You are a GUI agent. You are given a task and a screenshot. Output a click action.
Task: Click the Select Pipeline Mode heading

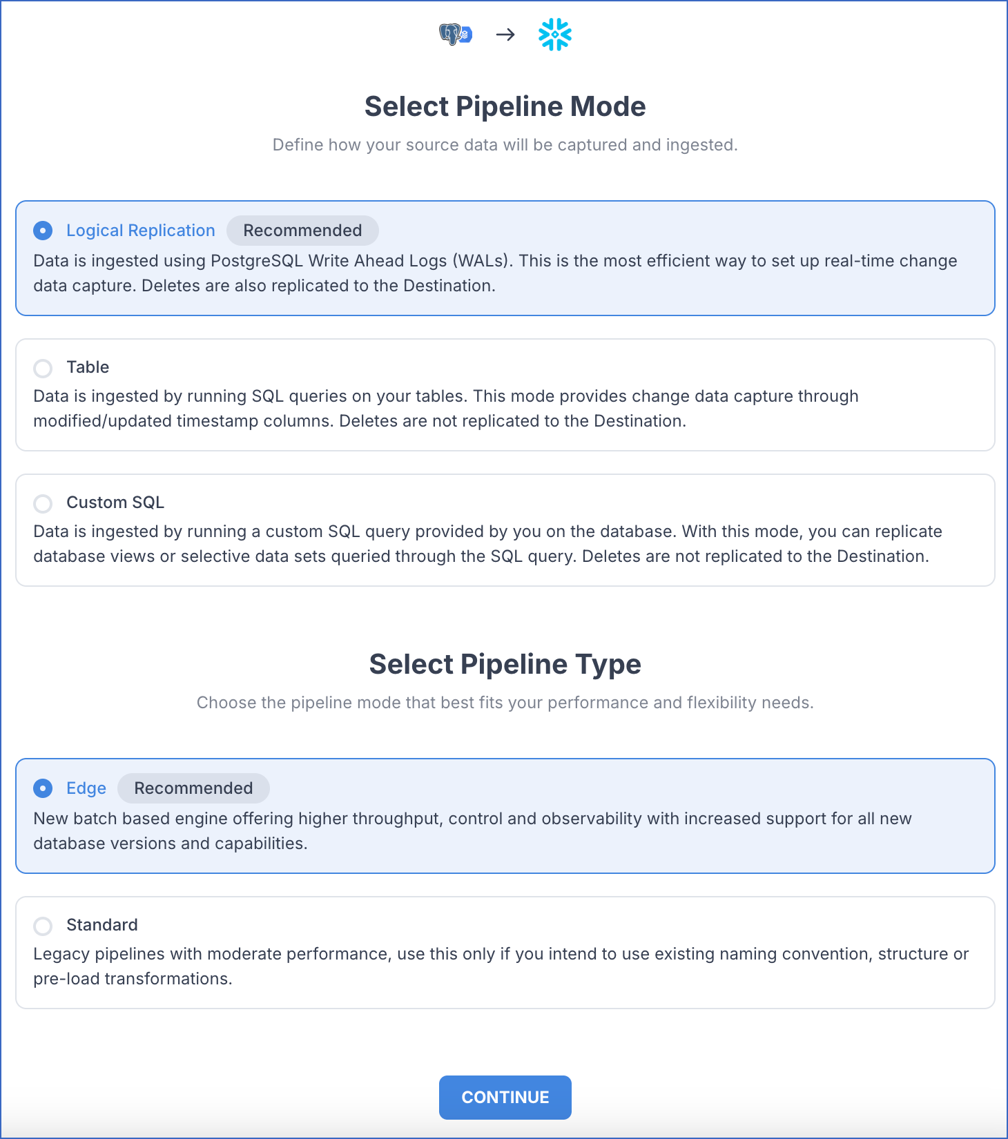(505, 106)
